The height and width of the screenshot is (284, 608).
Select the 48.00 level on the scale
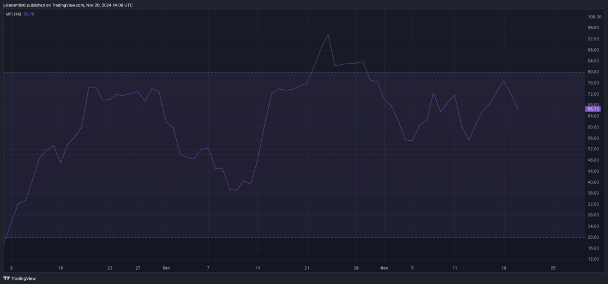point(594,160)
